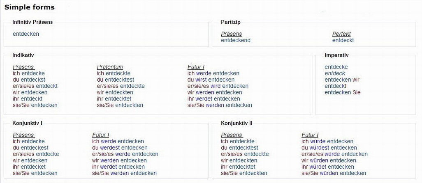Click "entdeckt" under the Perfekt participle heading
Screen dimensions: 422x183
[343, 40]
